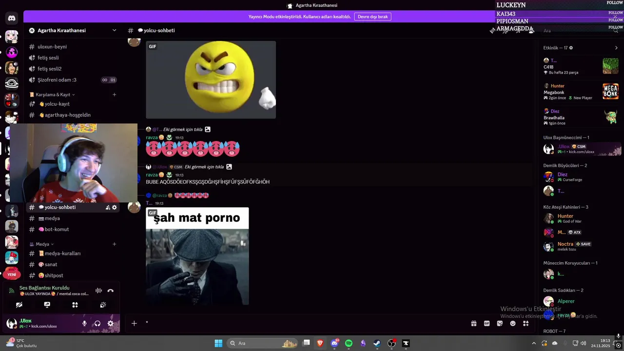This screenshot has height=351, width=624.
Task: Open sanat channel
Action: click(73, 264)
